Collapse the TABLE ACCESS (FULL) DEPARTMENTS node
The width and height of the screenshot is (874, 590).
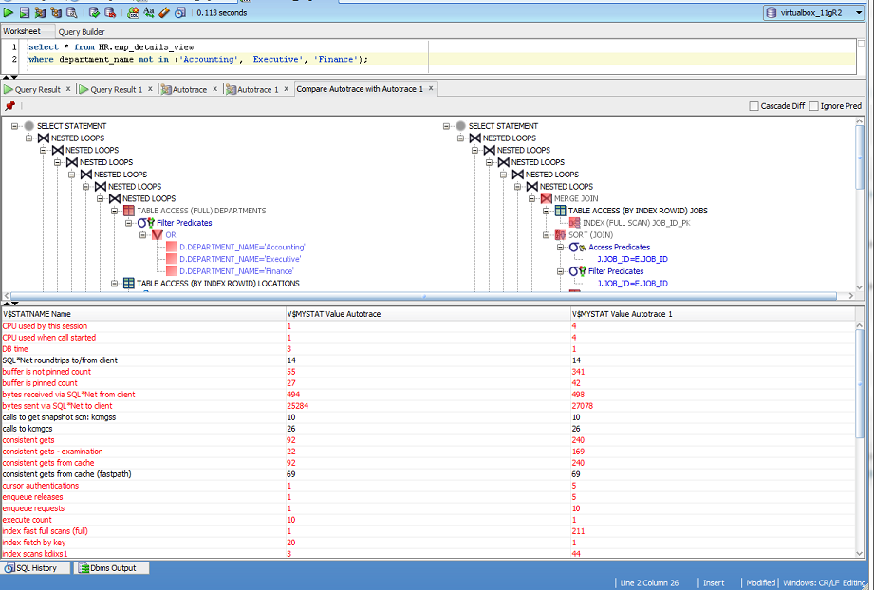114,212
